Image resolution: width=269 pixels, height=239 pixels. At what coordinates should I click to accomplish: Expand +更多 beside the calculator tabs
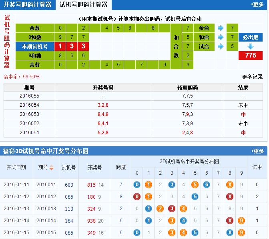[257, 5]
